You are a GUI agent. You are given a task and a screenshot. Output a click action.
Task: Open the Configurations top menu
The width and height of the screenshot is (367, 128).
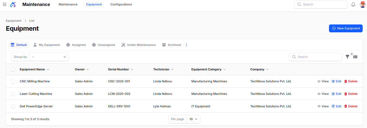[121, 4]
